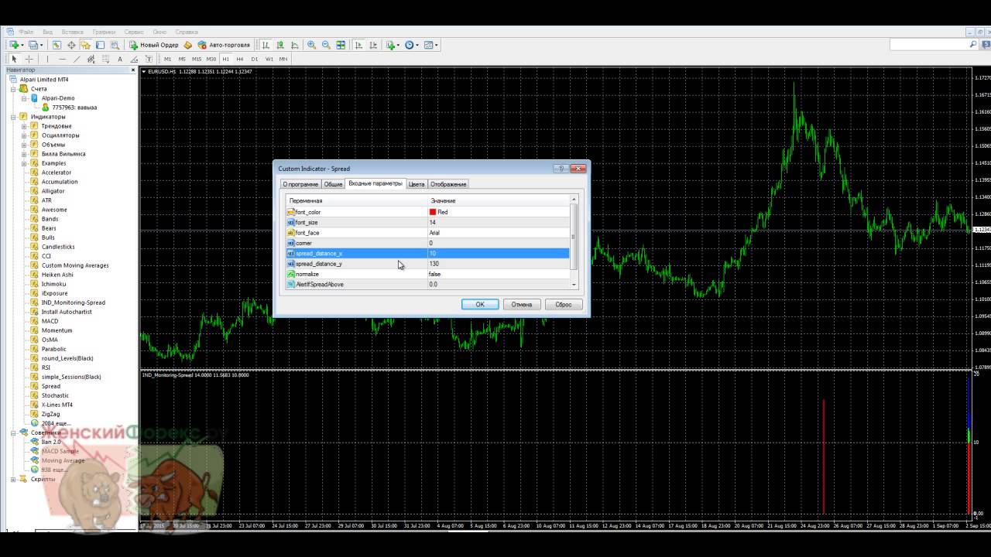Switch chart to bar chart icon
The width and height of the screenshot is (991, 557).
266,45
